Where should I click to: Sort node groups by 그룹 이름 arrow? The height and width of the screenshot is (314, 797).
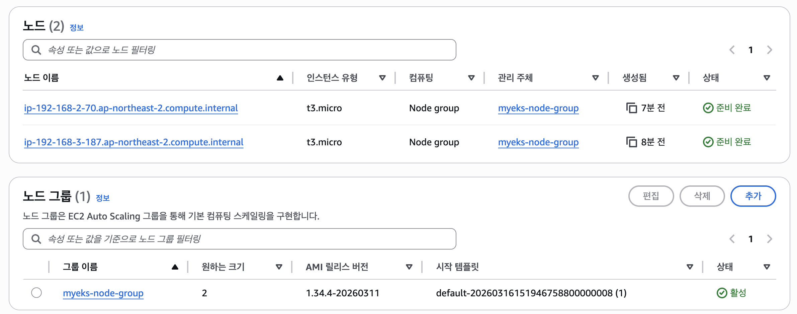(x=175, y=267)
